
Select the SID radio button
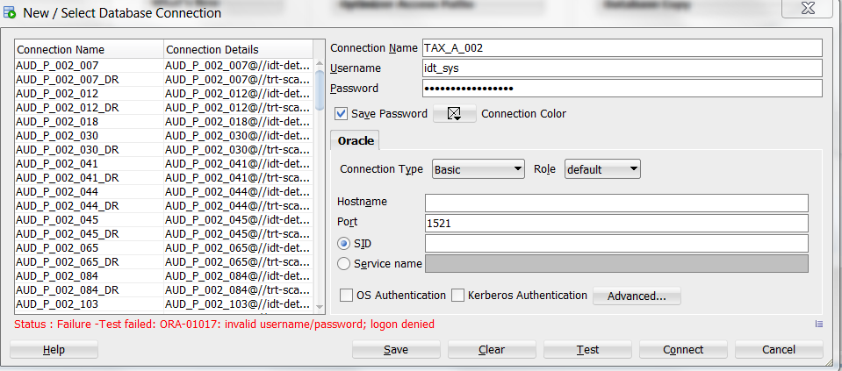click(344, 243)
